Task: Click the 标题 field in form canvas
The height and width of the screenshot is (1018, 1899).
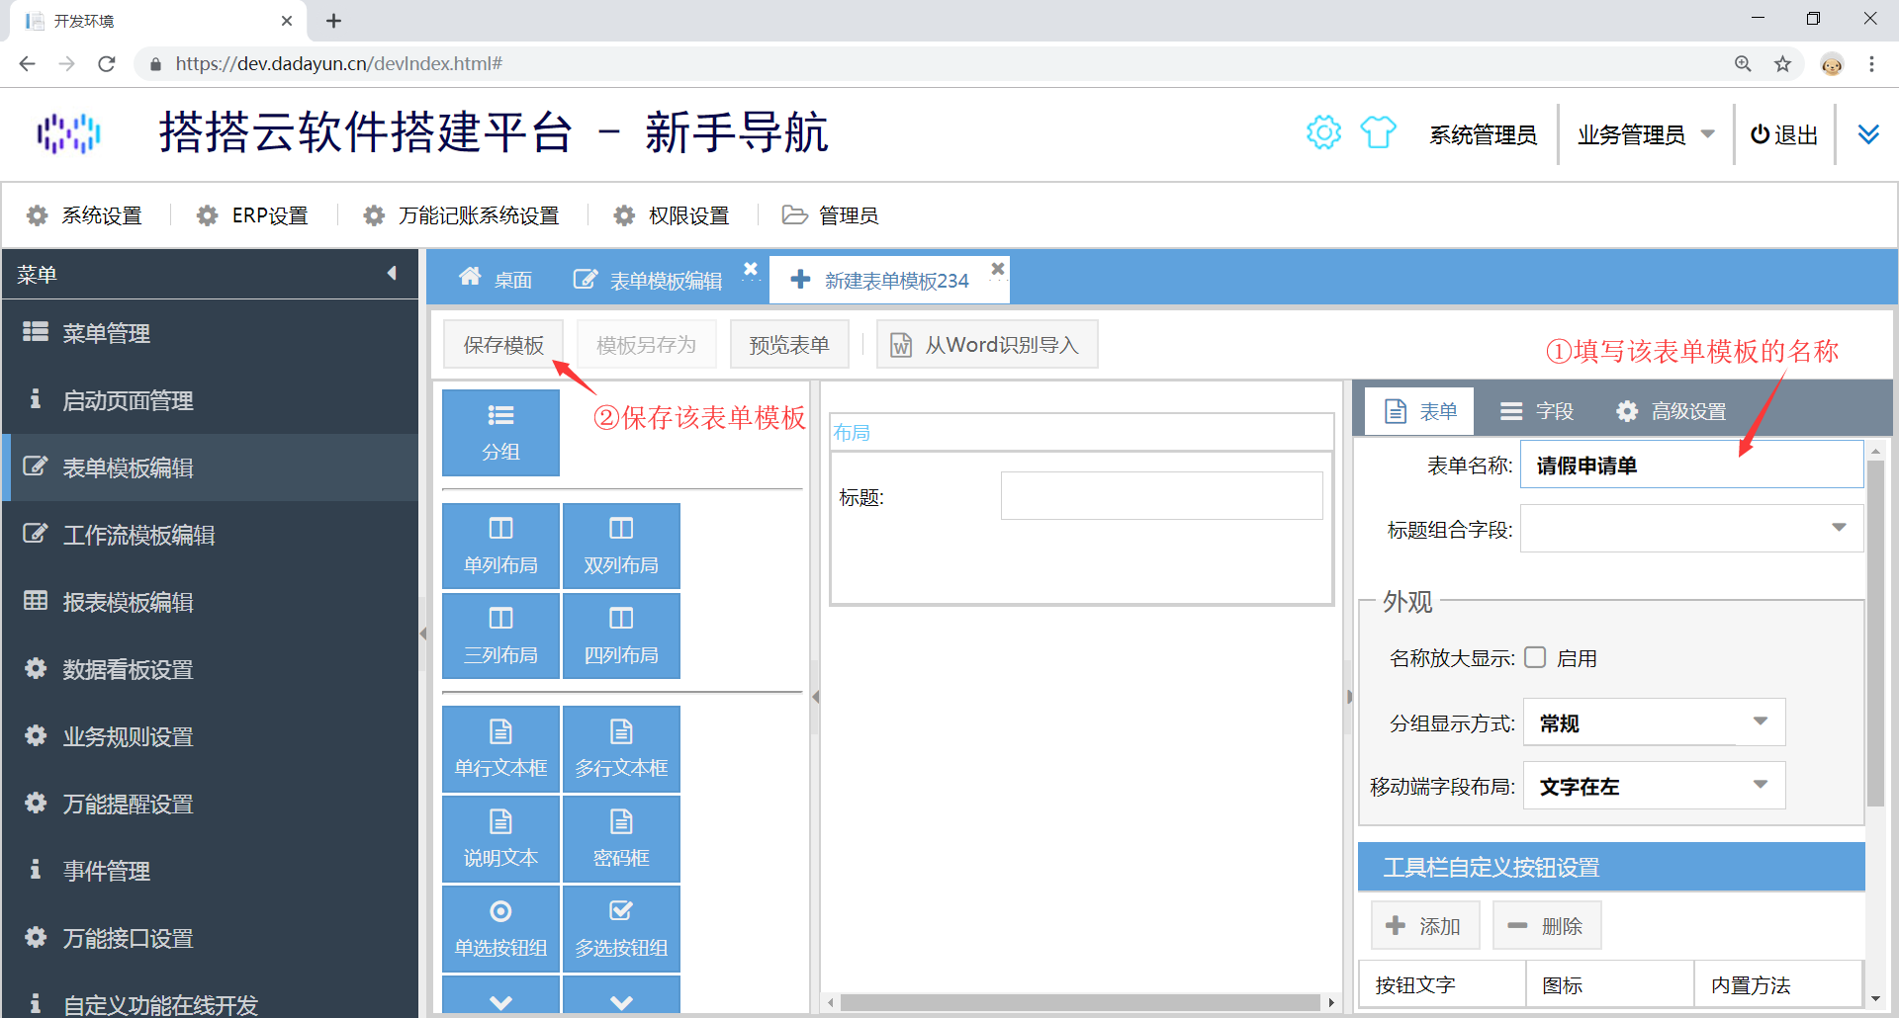Action: [x=1161, y=495]
